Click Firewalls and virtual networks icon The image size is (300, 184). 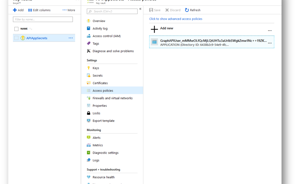89,98
